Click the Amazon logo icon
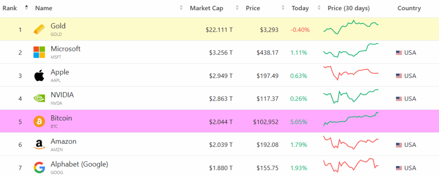 [x=39, y=145]
